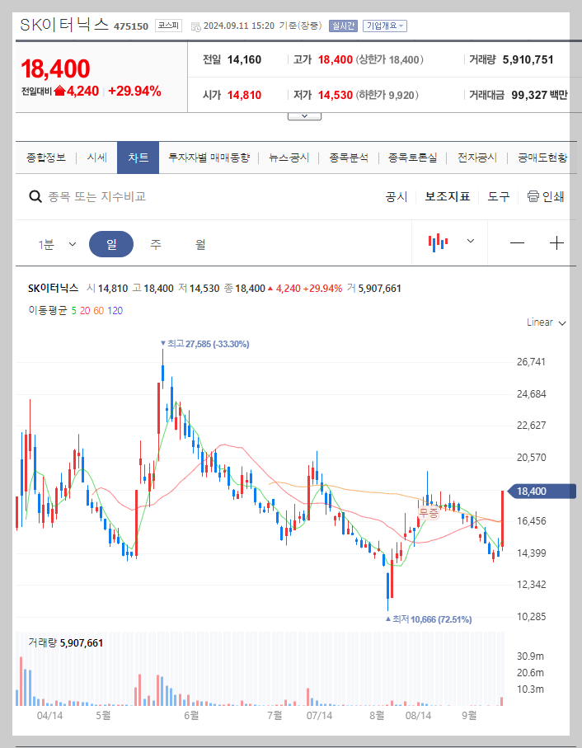582x748 pixels.
Task: Click the 이동평균 label
Action: (48, 311)
